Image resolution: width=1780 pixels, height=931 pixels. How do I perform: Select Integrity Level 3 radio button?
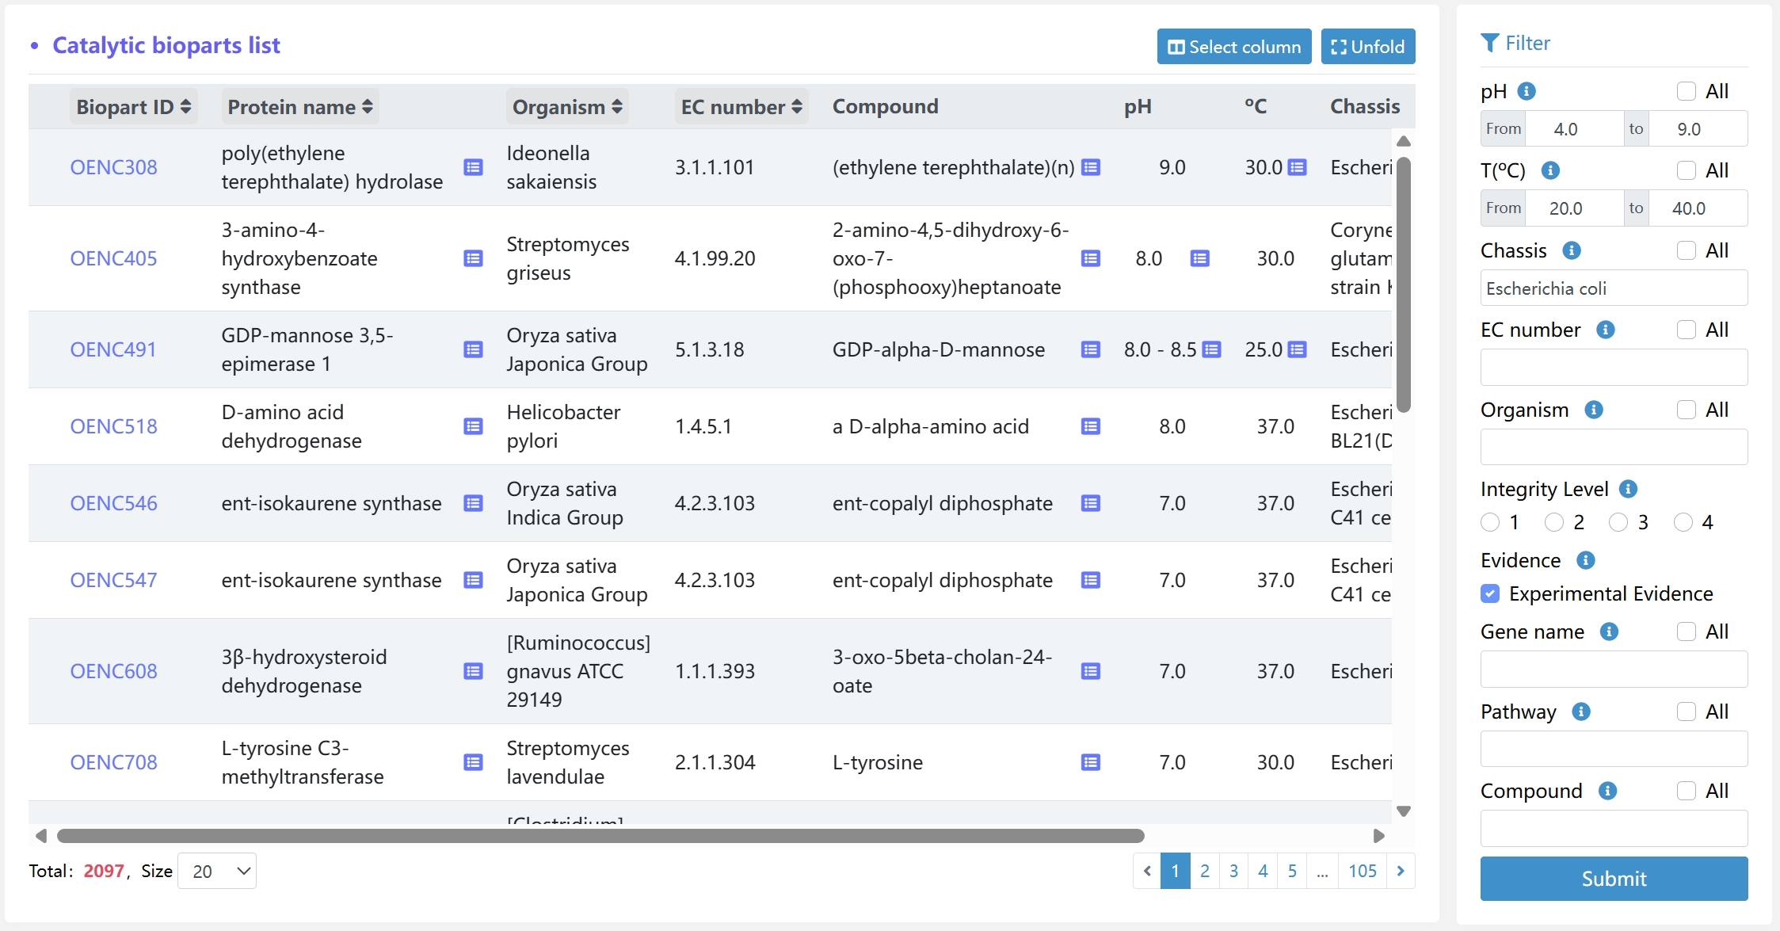[x=1618, y=522]
